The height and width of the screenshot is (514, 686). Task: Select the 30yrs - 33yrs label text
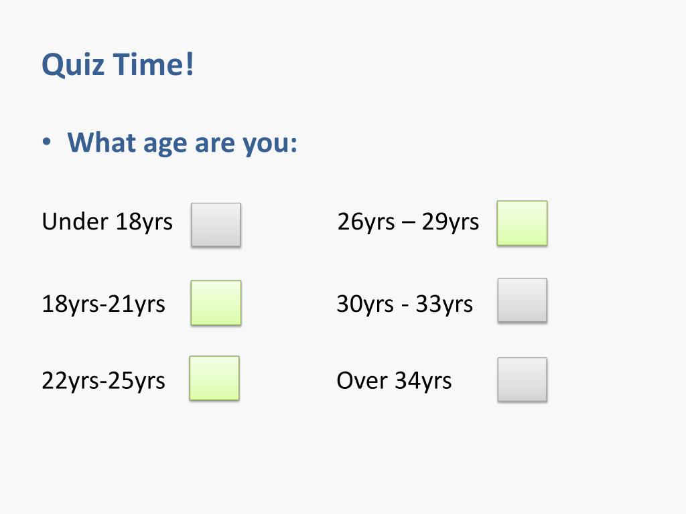(405, 304)
